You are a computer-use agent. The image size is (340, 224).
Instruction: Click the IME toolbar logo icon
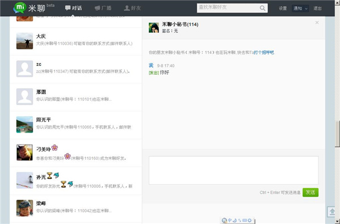[x=224, y=221]
